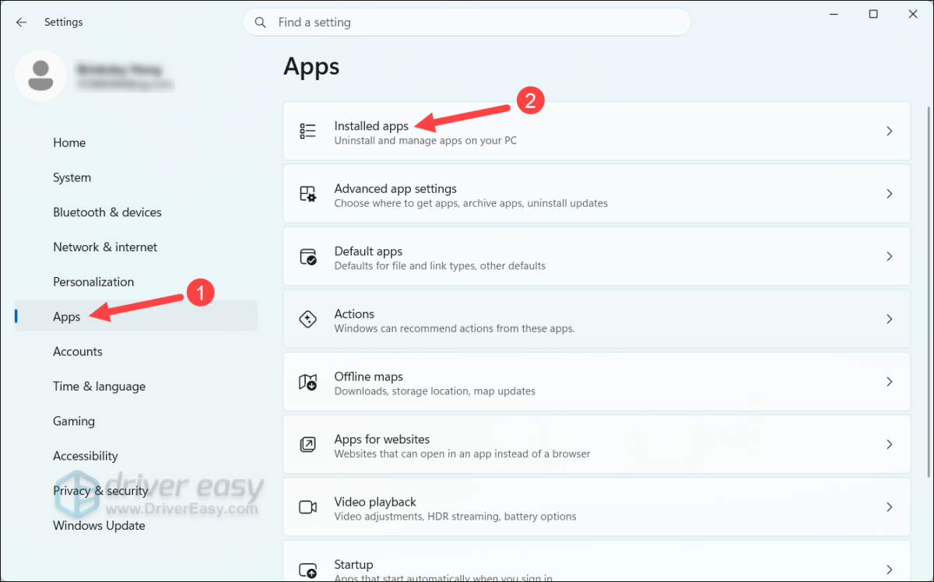The height and width of the screenshot is (582, 934).
Task: Click 'Websites that can open in an app' text
Action: [x=462, y=454]
